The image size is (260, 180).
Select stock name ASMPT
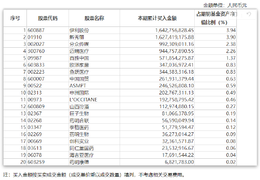pos(78,86)
